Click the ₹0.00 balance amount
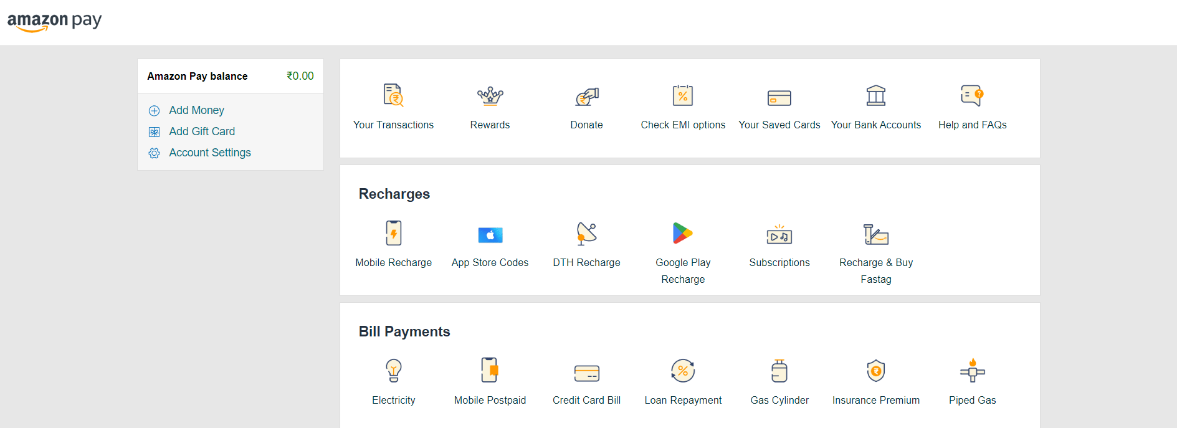Image resolution: width=1177 pixels, height=428 pixels. click(x=300, y=76)
